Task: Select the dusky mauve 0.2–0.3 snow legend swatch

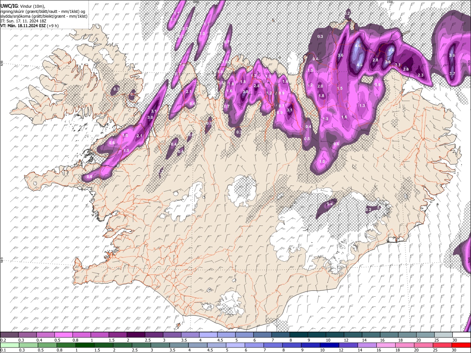Action: tap(9, 335)
